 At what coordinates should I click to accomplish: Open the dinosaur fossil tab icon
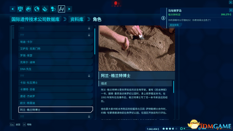(x=45, y=9)
